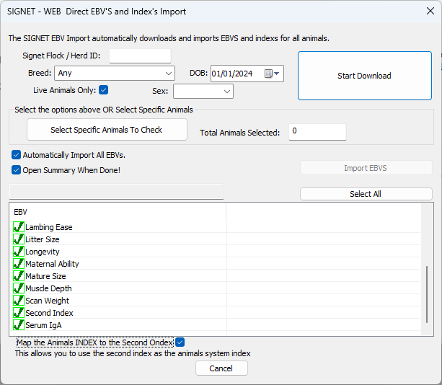442x385 pixels.
Task: Close the SIGNET import dialog
Action: click(x=430, y=11)
